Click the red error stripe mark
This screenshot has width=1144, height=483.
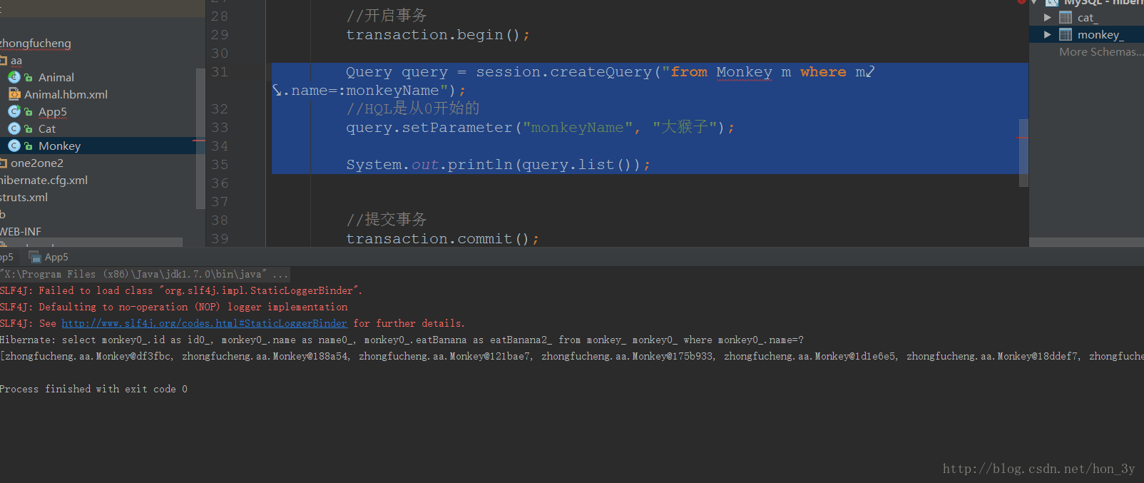[x=1021, y=138]
